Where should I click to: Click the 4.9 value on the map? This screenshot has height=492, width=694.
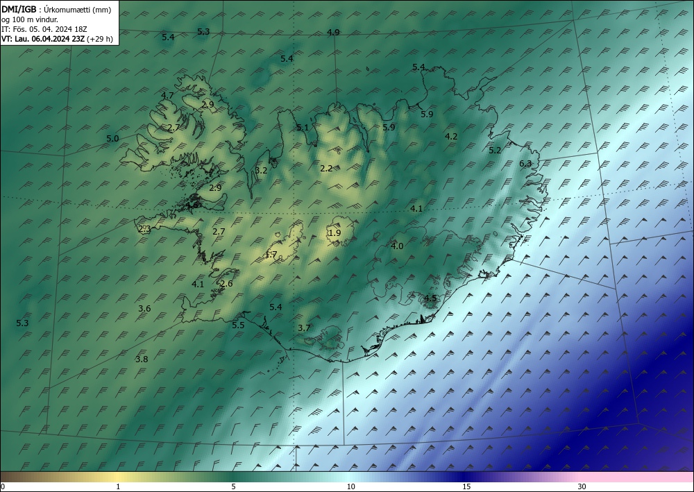coord(333,33)
